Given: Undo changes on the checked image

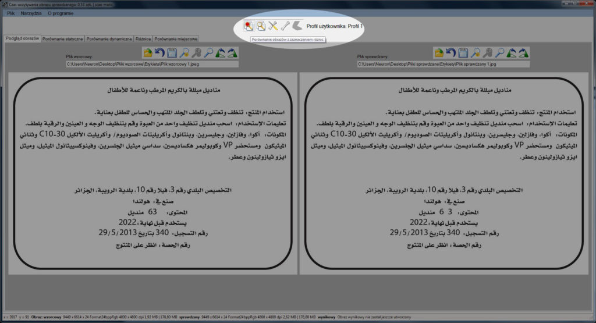Looking at the screenshot, I should click(451, 53).
